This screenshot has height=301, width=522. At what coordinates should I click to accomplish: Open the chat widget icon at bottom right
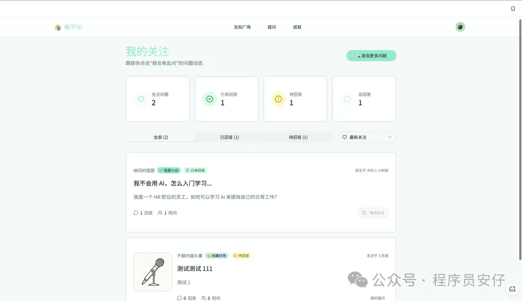(x=512, y=289)
